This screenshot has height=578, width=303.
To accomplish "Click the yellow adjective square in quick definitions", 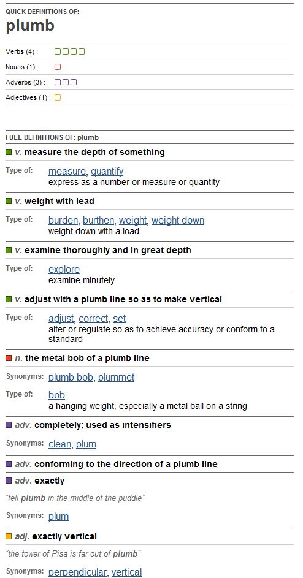I will (58, 97).
